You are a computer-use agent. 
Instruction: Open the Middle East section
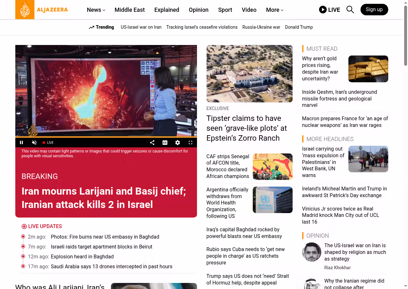tap(129, 10)
